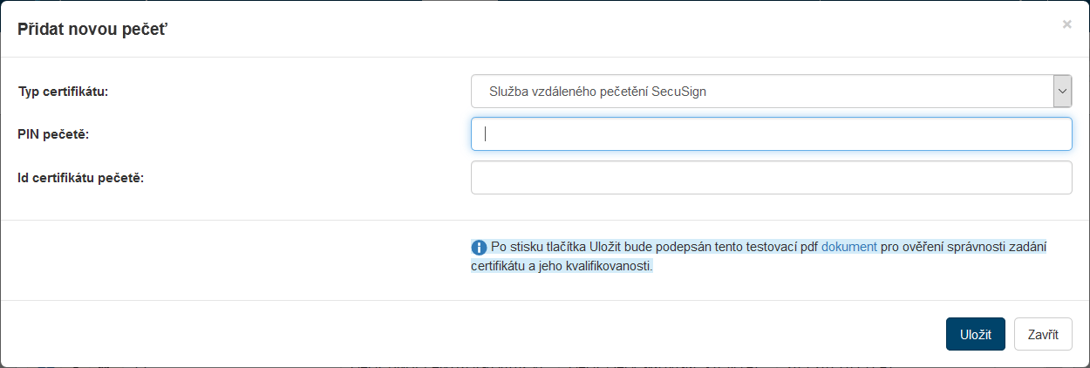Screen dimensions: 1090x368
Task: Click the 'PIN pečetě:' label
Action: (x=53, y=134)
